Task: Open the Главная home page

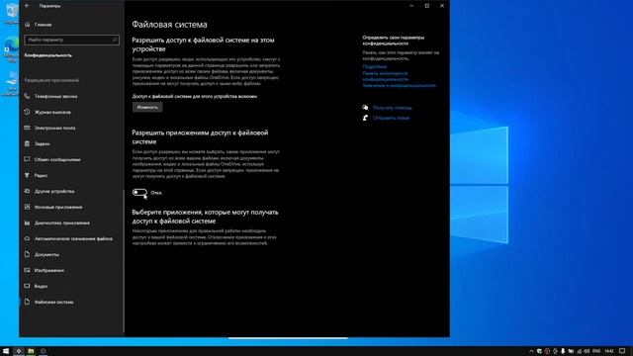Action: (38, 25)
